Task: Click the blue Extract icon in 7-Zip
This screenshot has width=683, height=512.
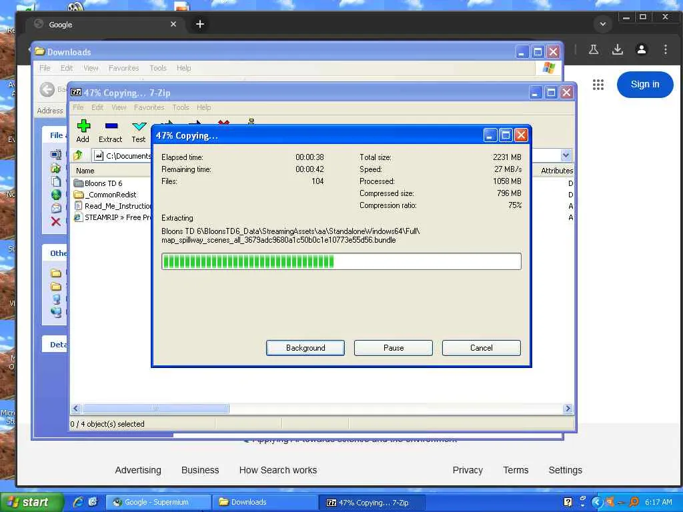Action: point(111,126)
